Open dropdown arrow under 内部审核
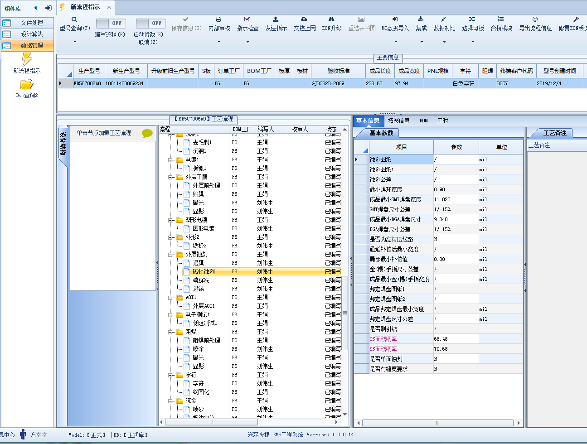Screen dimensions: 587x444 tap(219, 42)
